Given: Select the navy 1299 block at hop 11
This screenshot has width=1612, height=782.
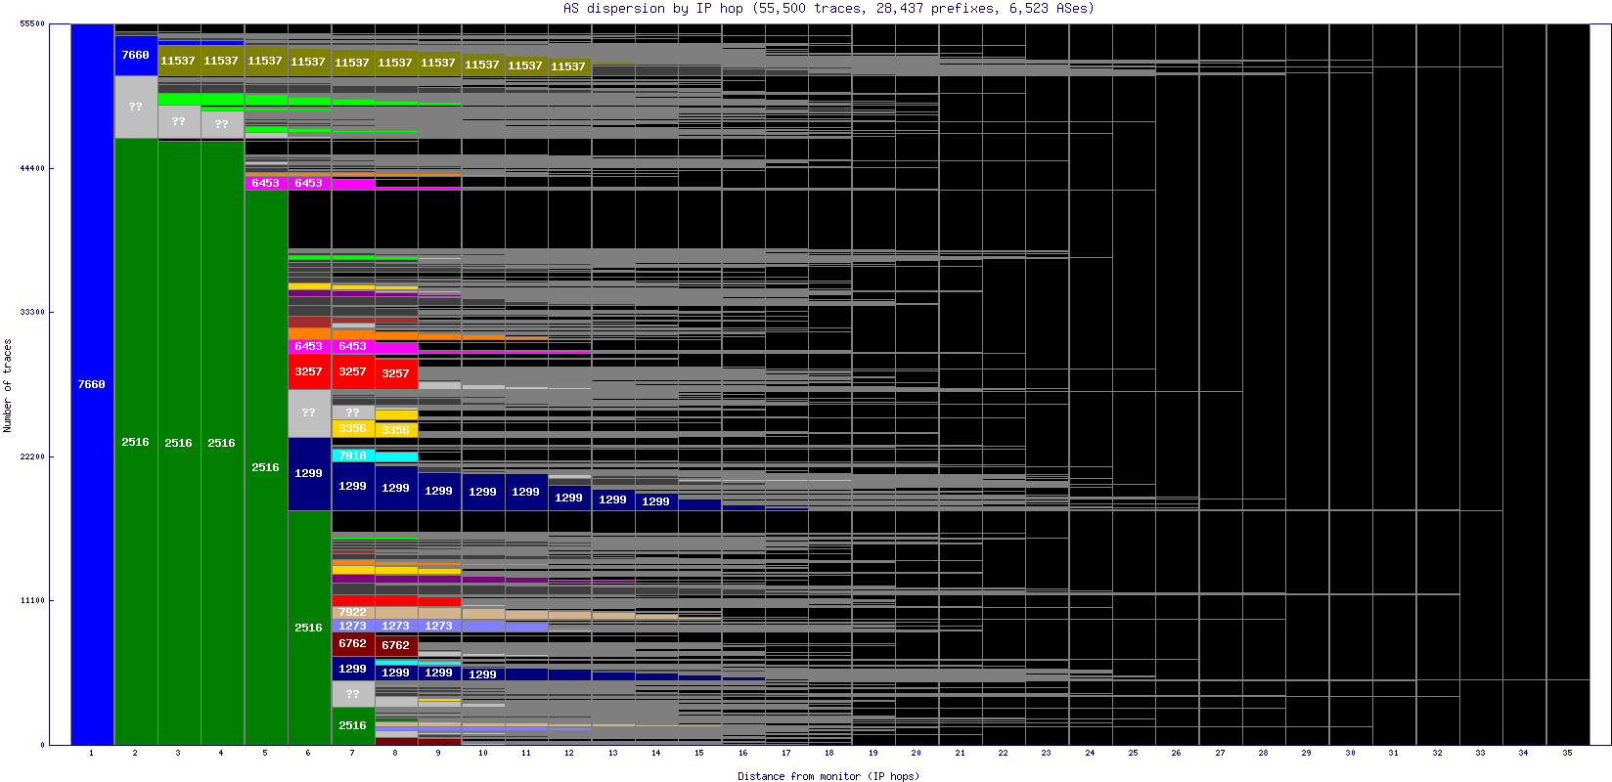Looking at the screenshot, I should tap(526, 492).
